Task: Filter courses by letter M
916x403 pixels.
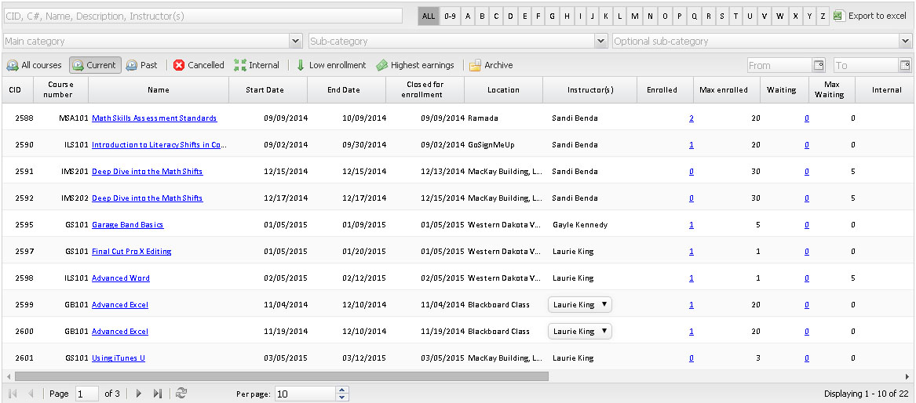Action: pos(635,16)
